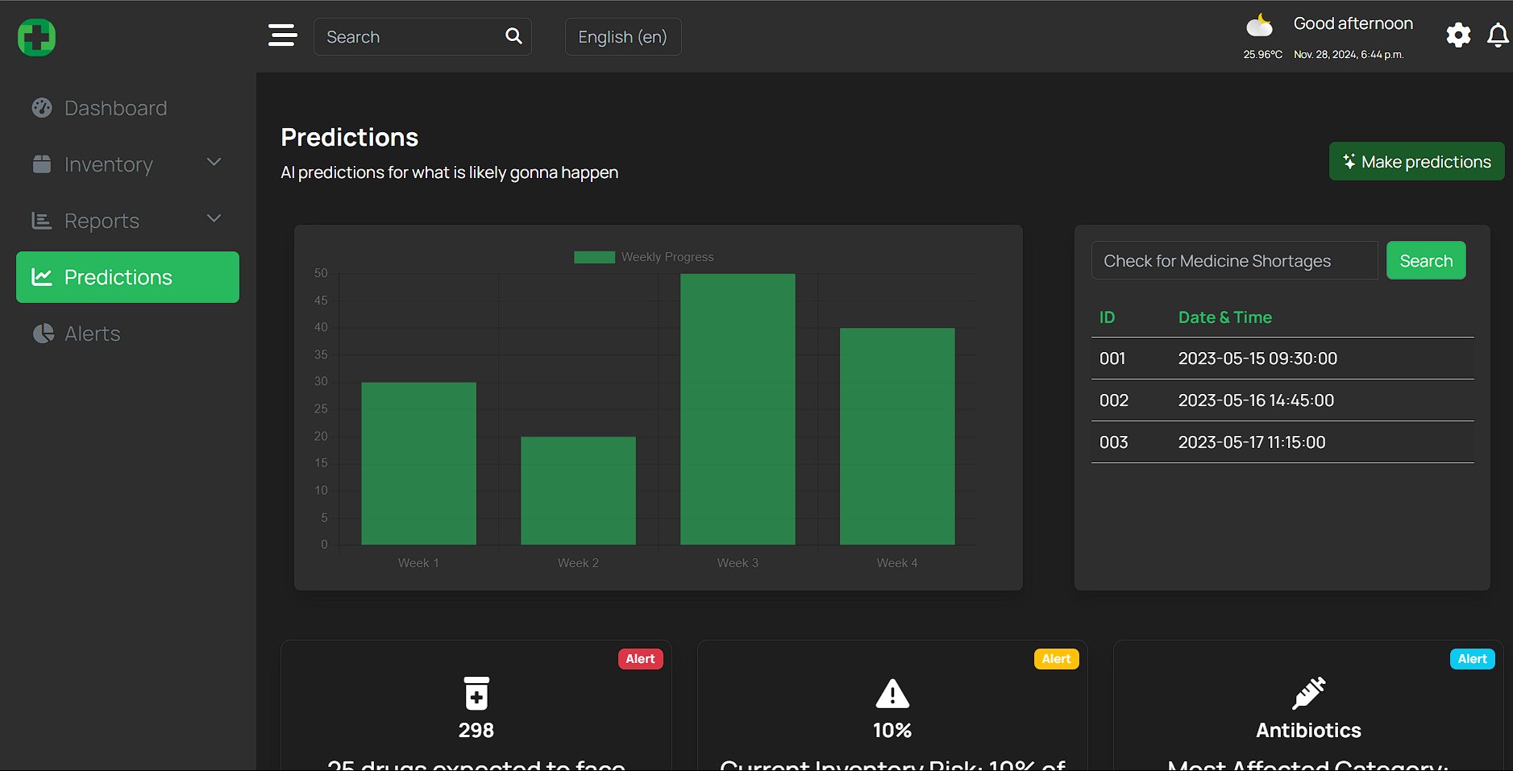The width and height of the screenshot is (1513, 771).
Task: Open the English (en) language dropdown
Action: tap(623, 37)
